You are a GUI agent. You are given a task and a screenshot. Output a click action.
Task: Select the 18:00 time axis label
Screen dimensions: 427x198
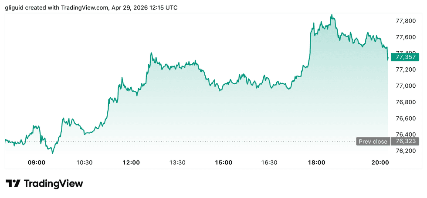point(316,162)
